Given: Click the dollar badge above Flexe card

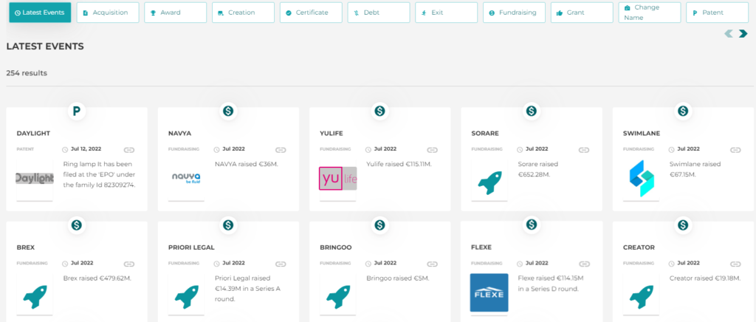Looking at the screenshot, I should [532, 225].
